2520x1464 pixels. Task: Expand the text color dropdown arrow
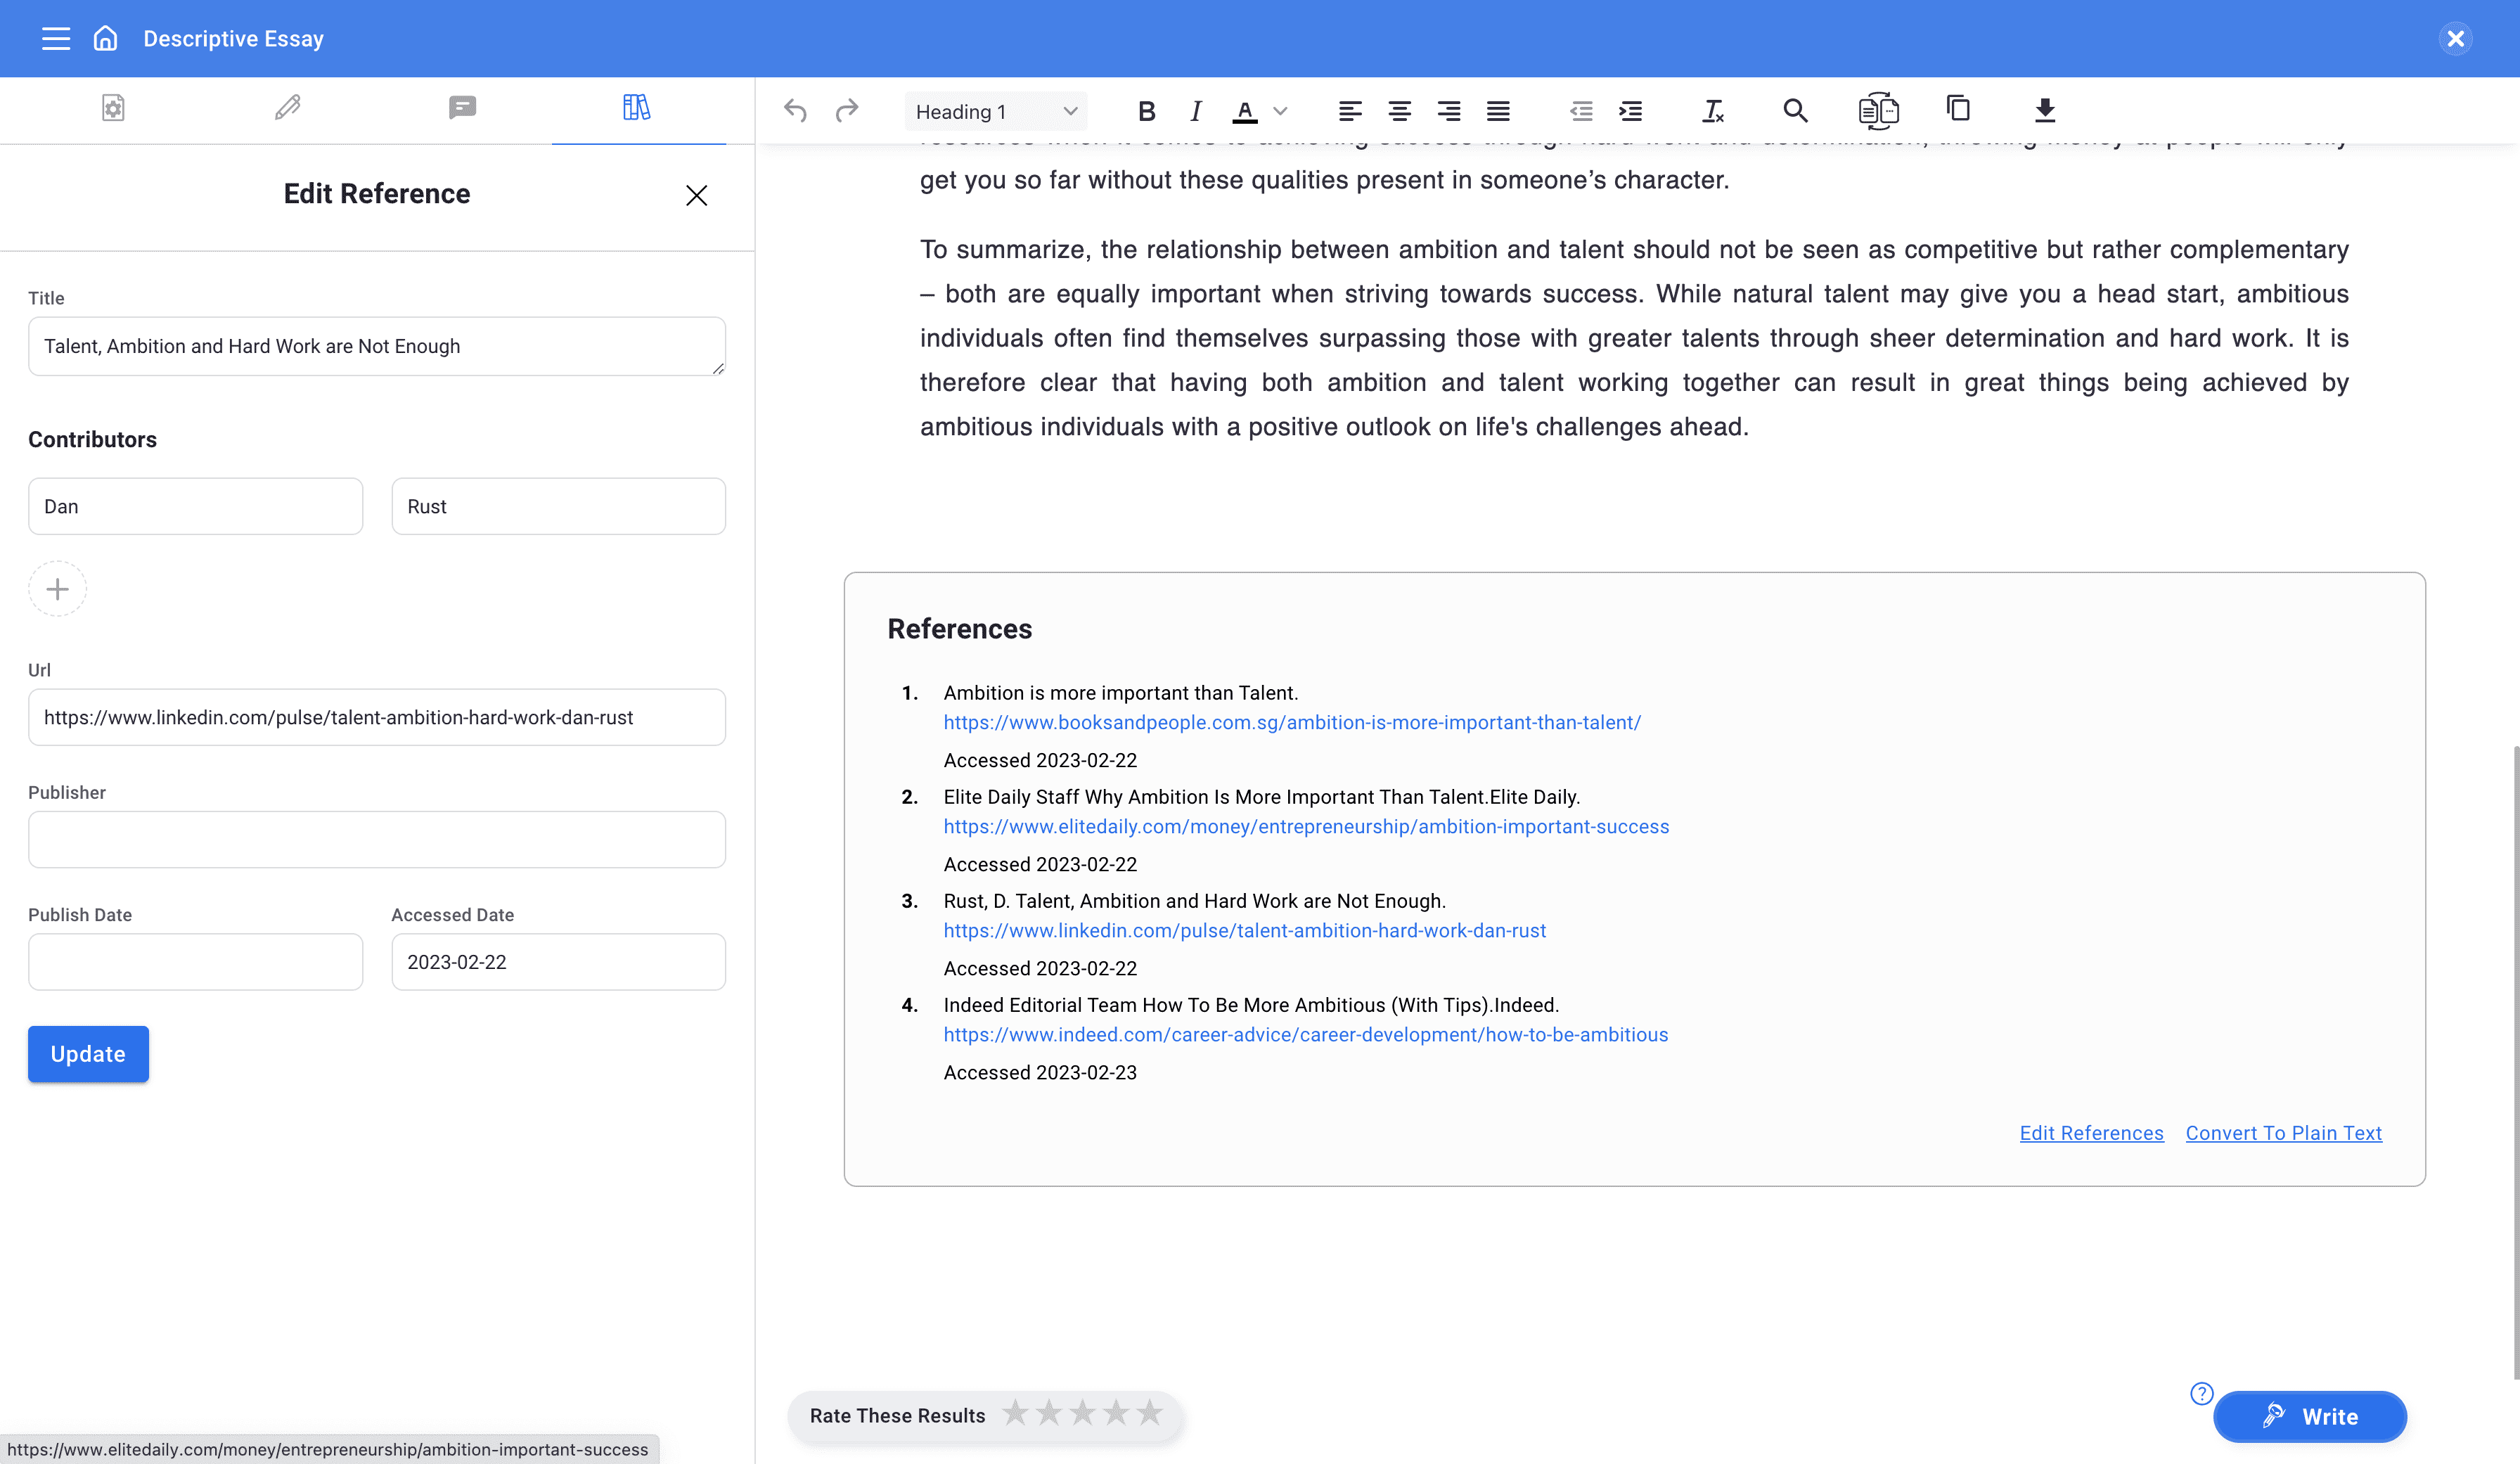[1280, 111]
